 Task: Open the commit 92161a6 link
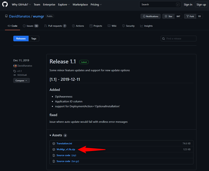(x=22, y=75)
